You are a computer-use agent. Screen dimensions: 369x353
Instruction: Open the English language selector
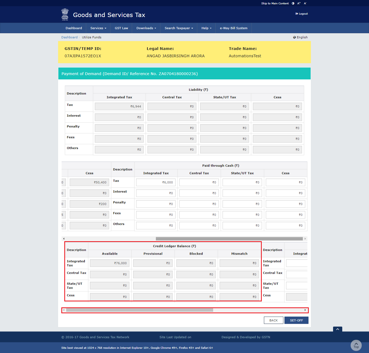(300, 37)
